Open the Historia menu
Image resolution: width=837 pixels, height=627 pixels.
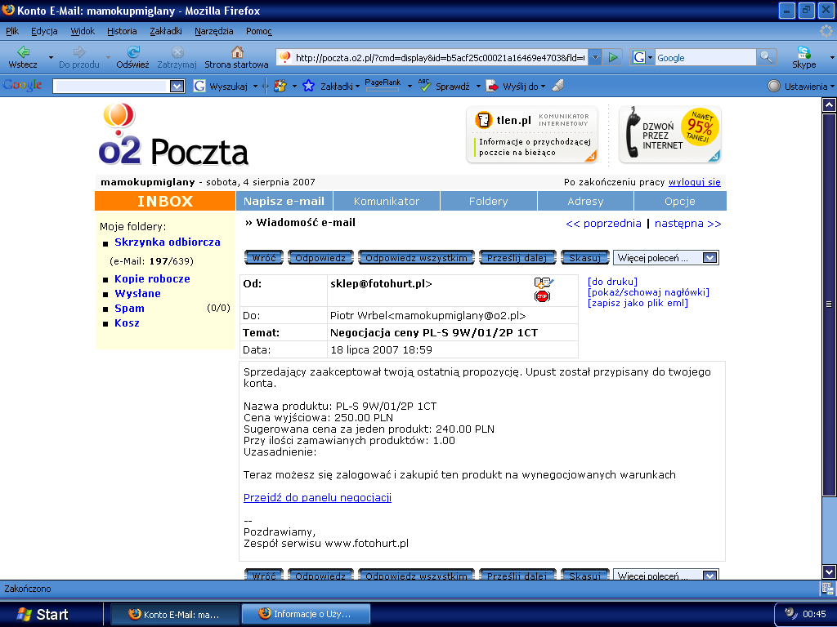122,31
